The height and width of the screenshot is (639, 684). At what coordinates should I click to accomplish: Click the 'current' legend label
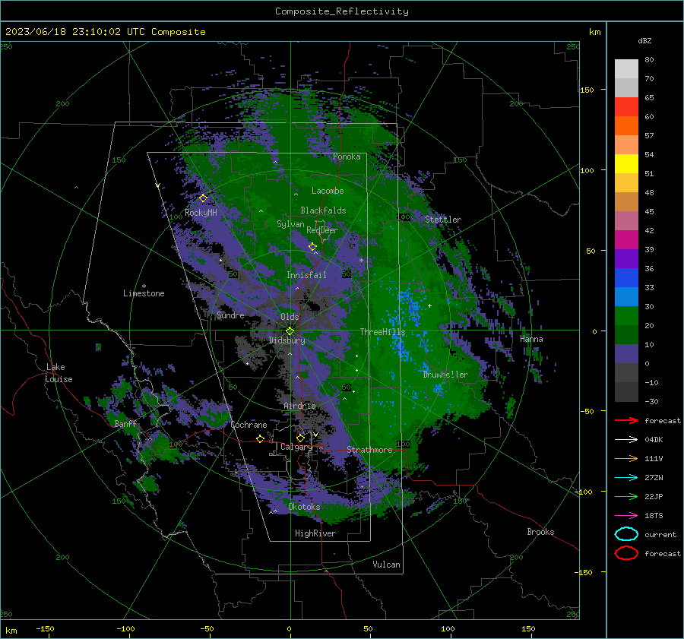[x=660, y=535]
